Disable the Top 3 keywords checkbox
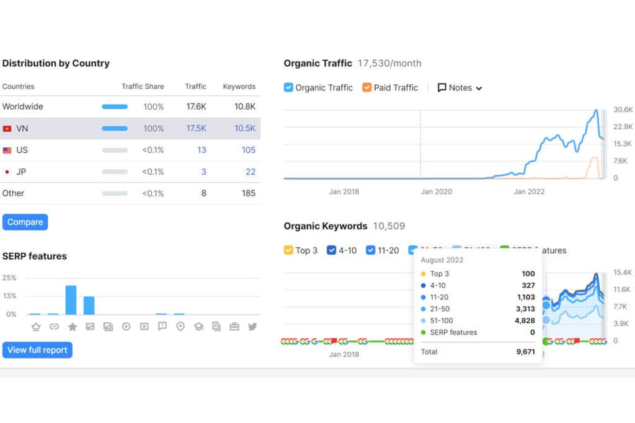The width and height of the screenshot is (635, 423). (x=288, y=250)
